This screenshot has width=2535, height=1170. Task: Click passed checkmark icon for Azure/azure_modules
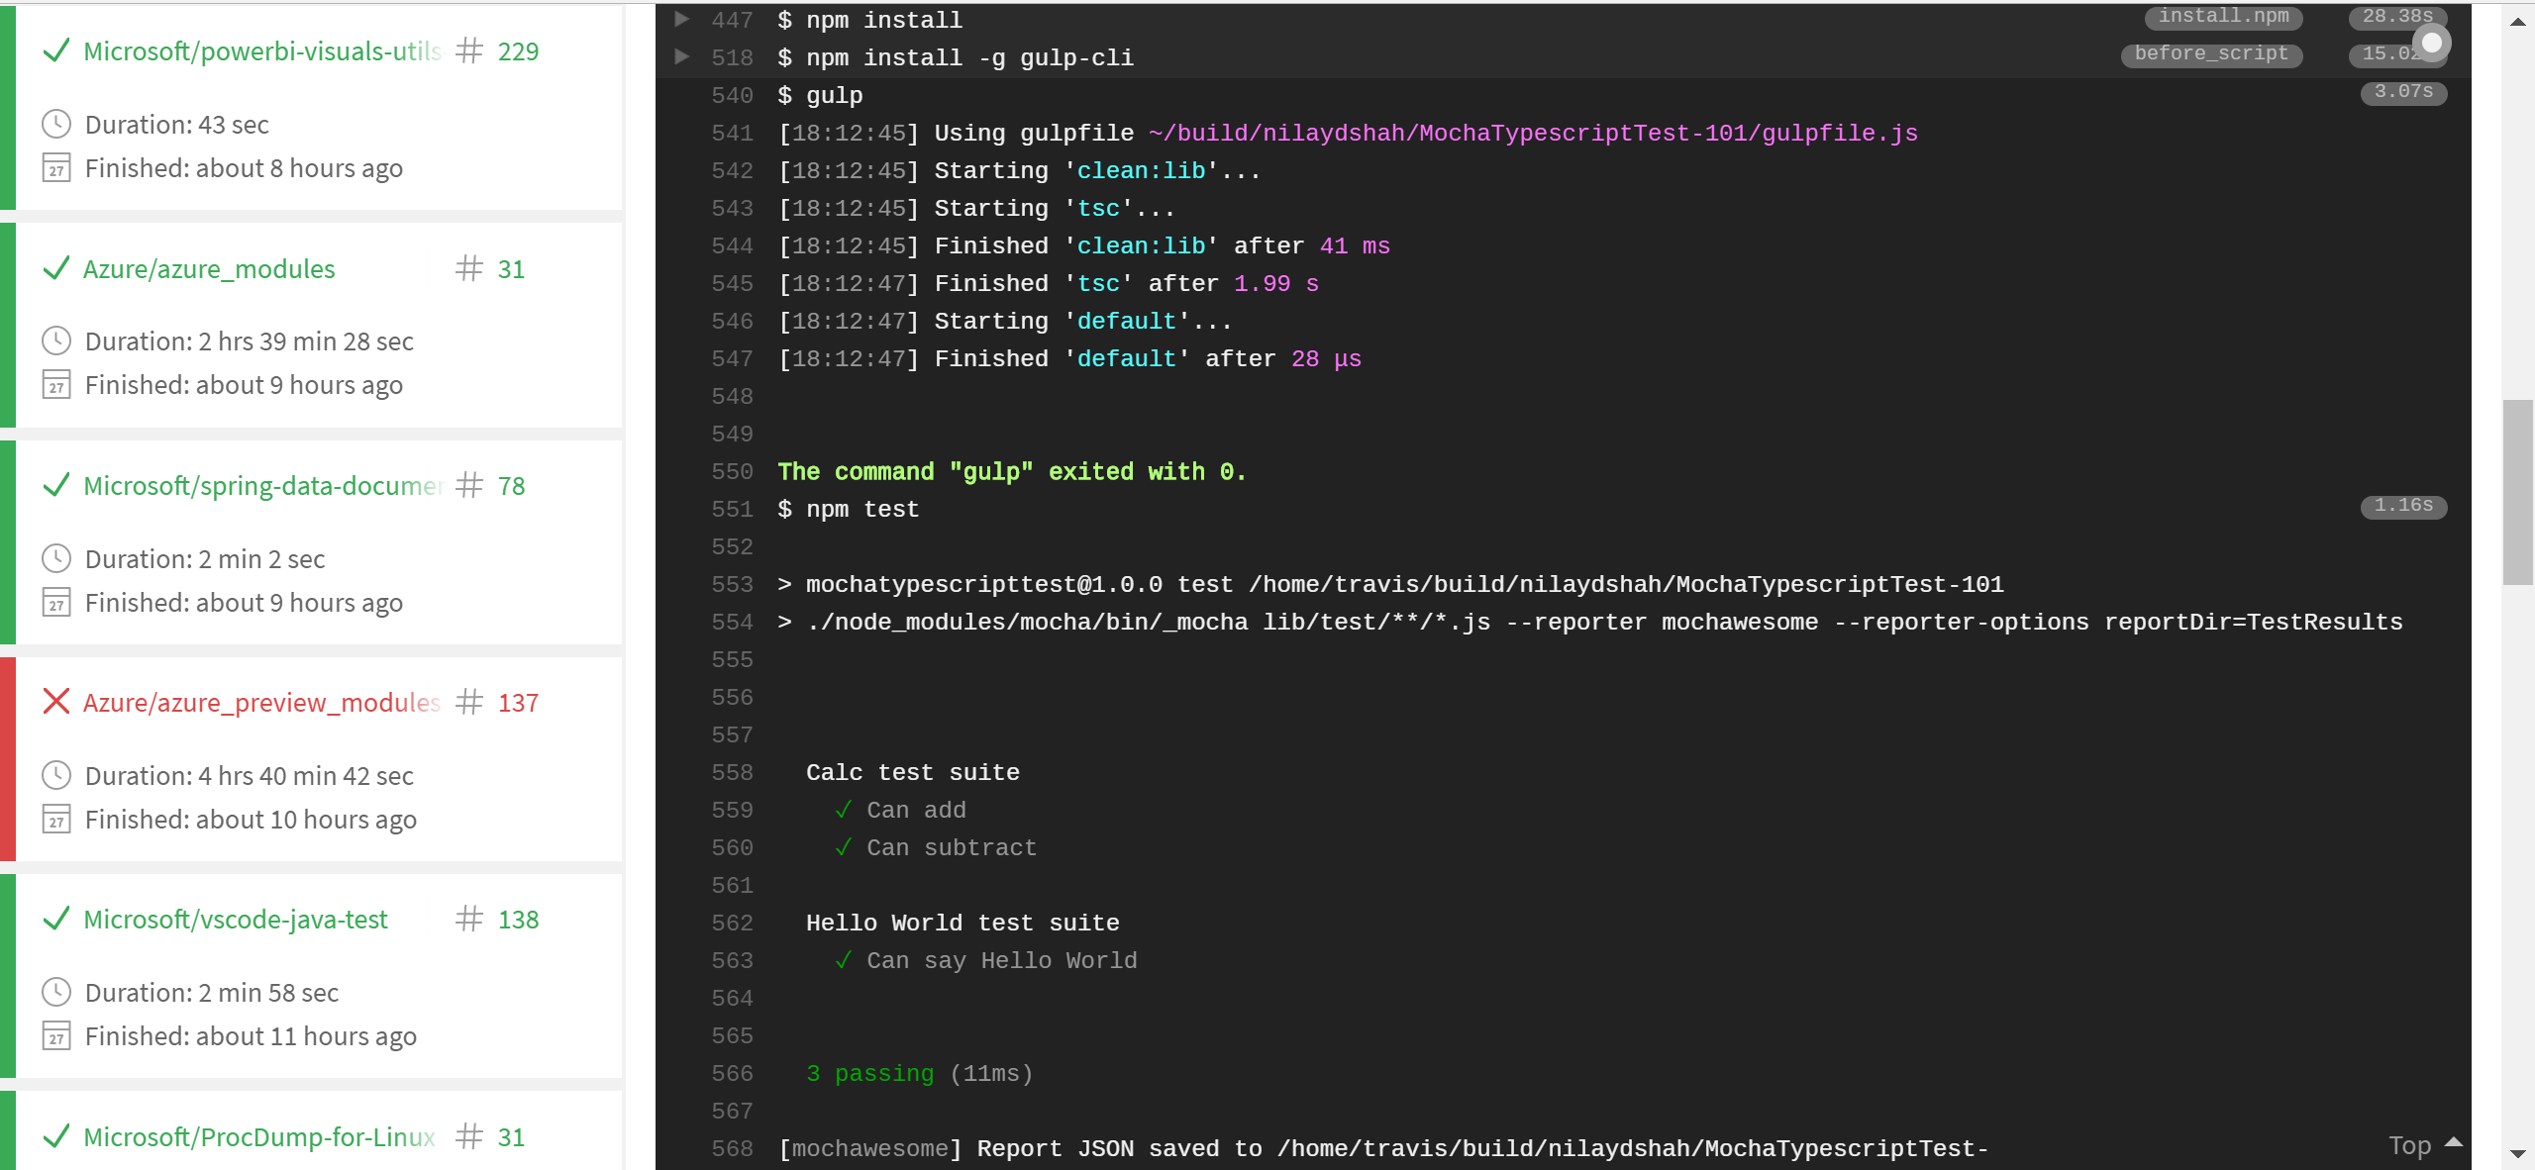[x=56, y=268]
